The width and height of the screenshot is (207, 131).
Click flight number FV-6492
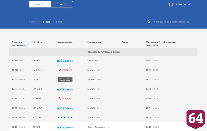pos(37,70)
